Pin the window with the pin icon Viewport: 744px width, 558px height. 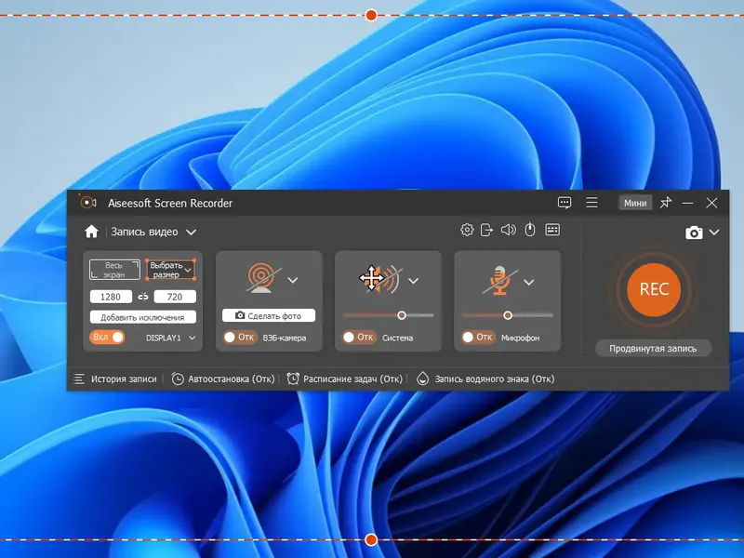pyautogui.click(x=666, y=203)
